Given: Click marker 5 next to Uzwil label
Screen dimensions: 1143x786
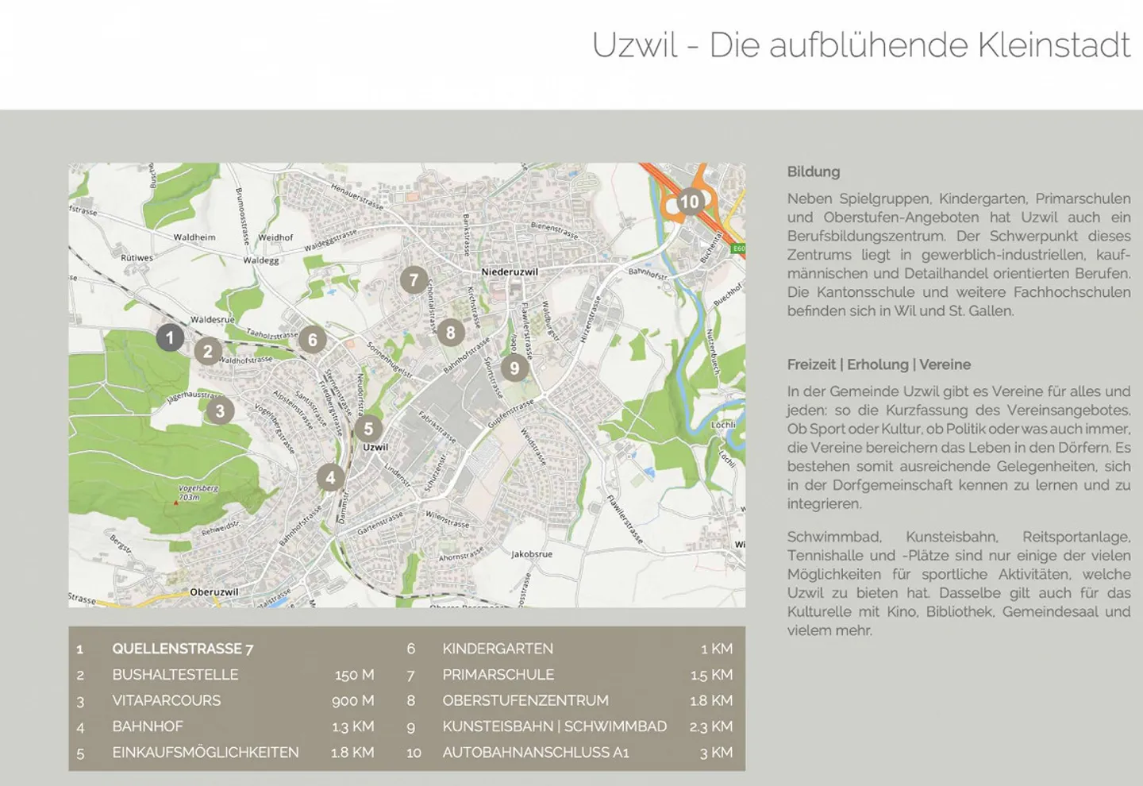Looking at the screenshot, I should pos(368,429).
